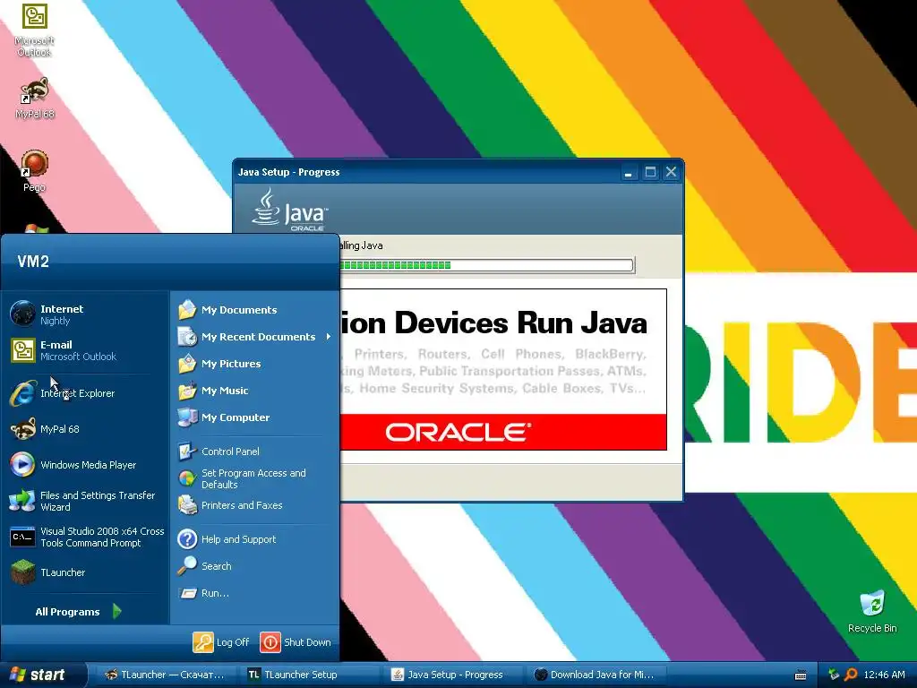Open the Pego desktop shortcut
Viewport: 917px width, 688px height.
35,171
